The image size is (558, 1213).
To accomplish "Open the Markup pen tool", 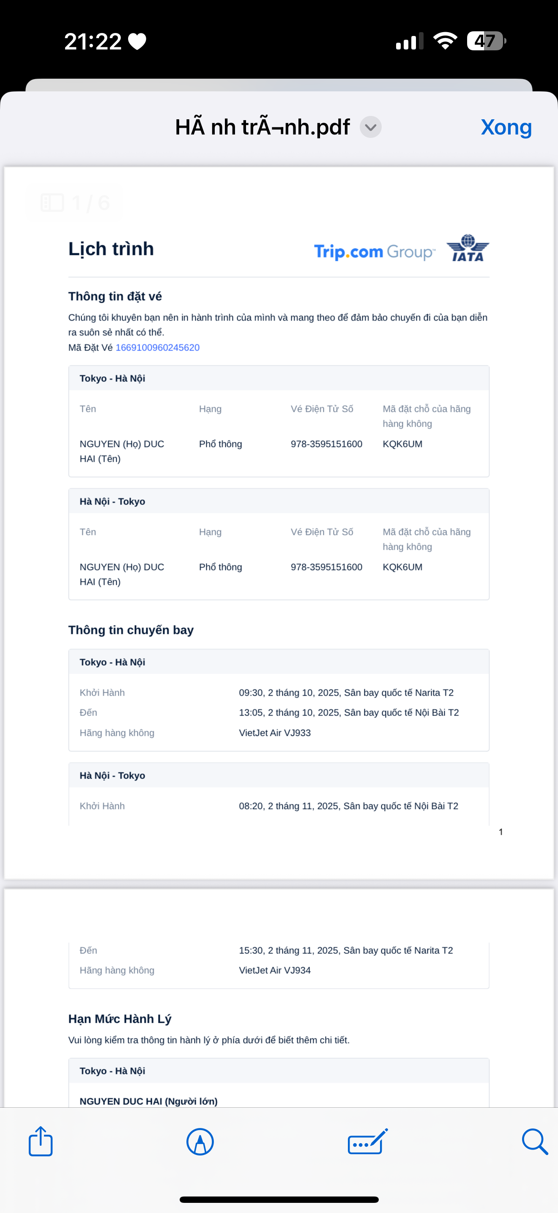I will (x=200, y=1142).
